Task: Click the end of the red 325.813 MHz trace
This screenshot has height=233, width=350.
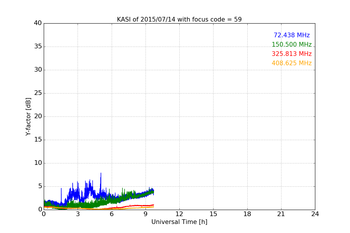Action: click(x=153, y=205)
